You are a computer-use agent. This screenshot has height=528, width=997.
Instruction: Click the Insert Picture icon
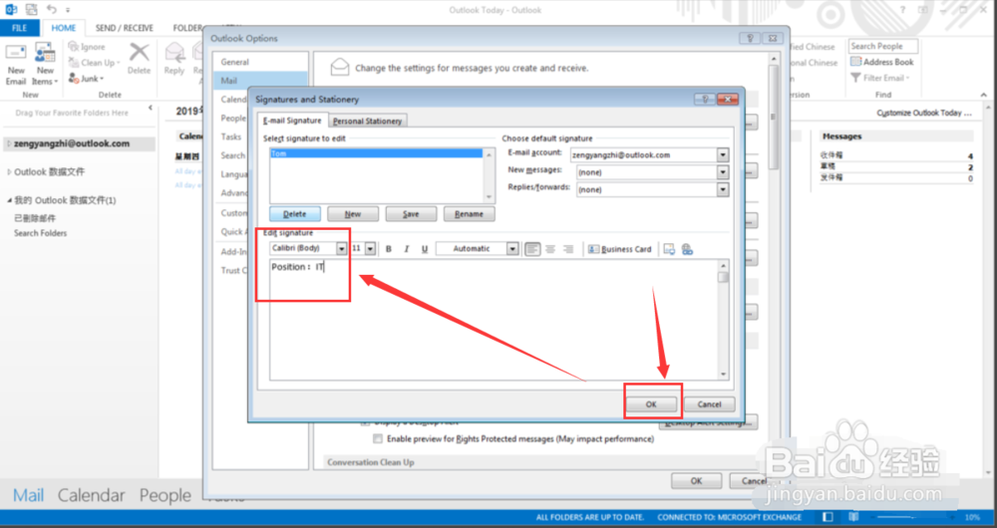coord(669,249)
